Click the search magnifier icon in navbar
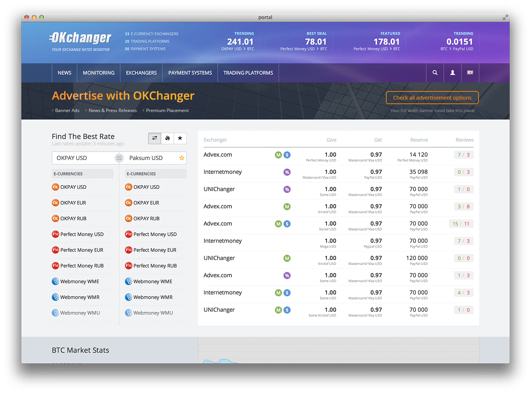Viewport: 531px width, 393px height. [x=435, y=73]
